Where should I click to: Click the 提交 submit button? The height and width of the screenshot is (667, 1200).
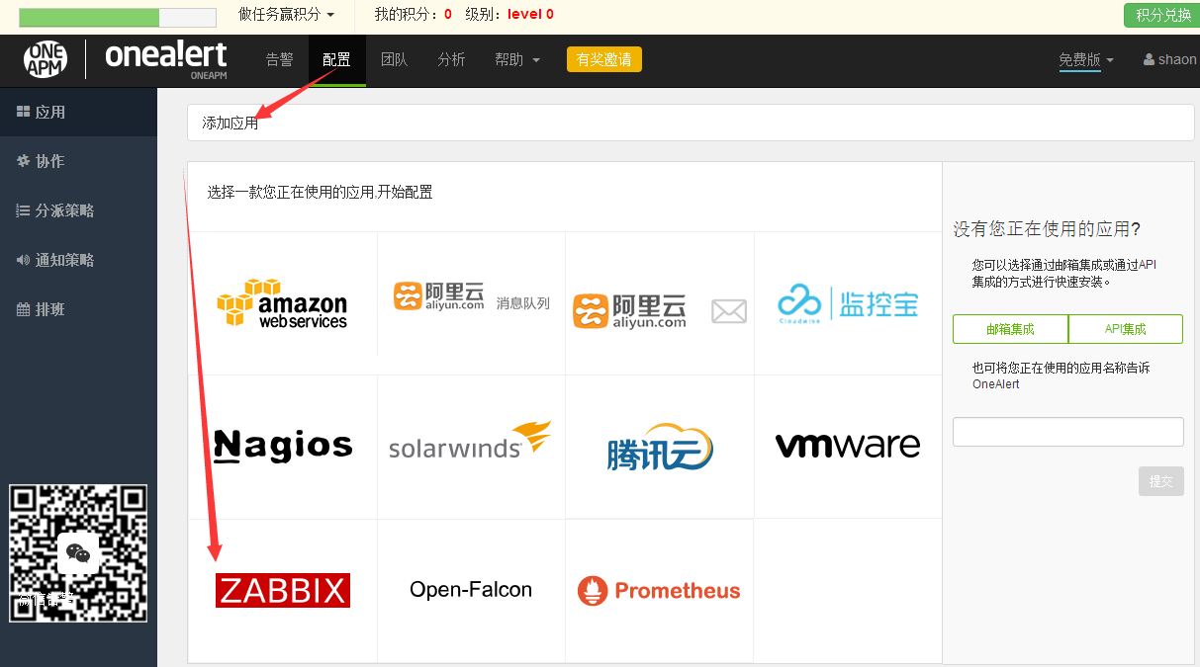coord(1160,481)
